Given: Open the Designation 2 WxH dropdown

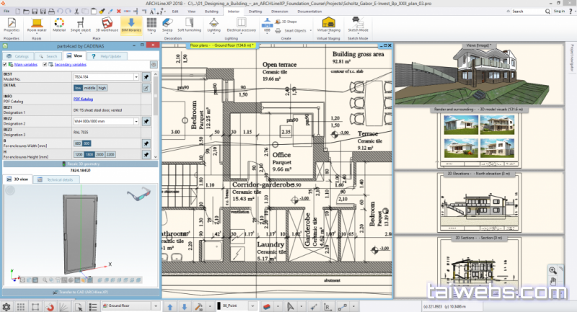Looking at the screenshot, I should 136,122.
